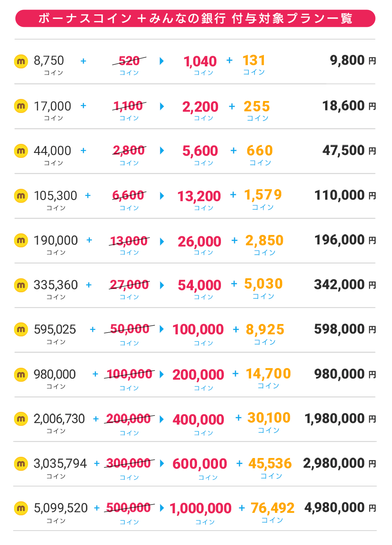Select the coin icon next to 105,300 coins
Viewport: 392px width, 545px height.
point(21,195)
